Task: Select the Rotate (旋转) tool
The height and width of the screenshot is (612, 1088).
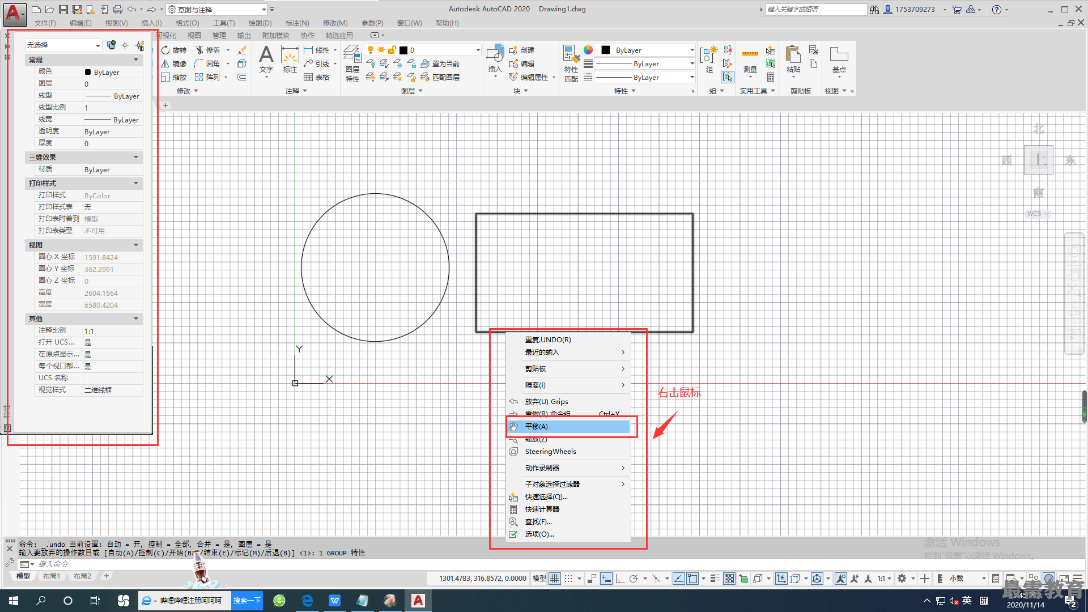Action: coord(173,50)
